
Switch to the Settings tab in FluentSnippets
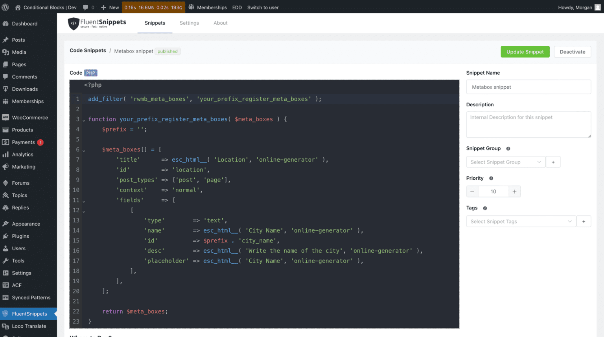click(x=189, y=23)
